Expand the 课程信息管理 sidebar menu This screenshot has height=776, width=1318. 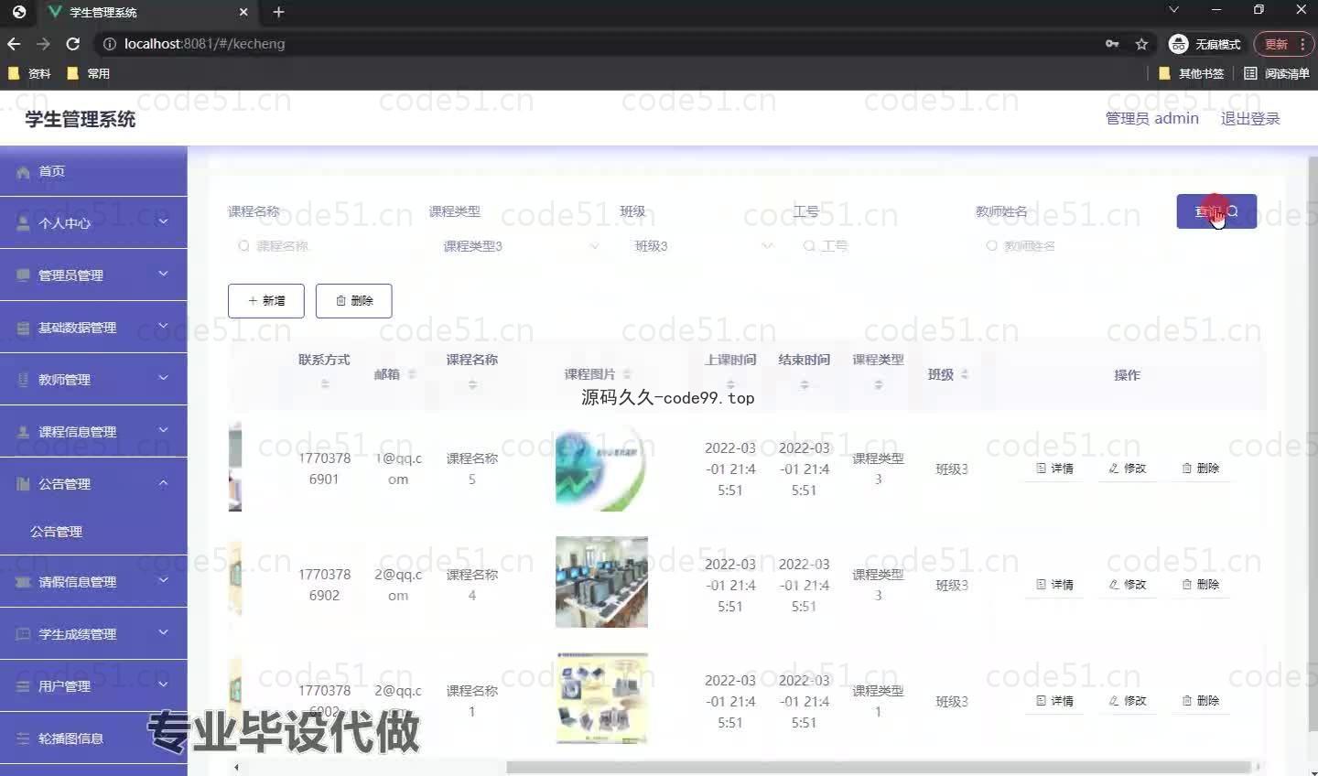[93, 431]
